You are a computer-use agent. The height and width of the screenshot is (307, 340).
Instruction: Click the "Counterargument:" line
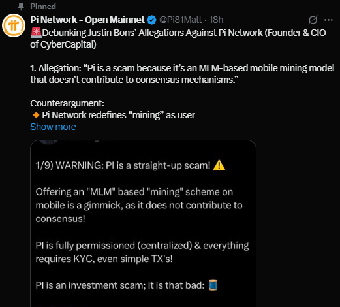point(67,103)
